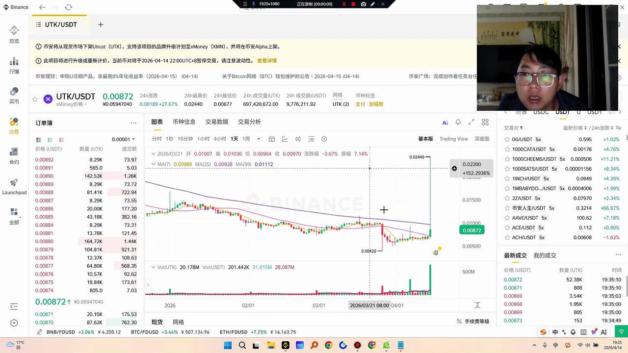Click the price alert bell icon
This screenshot has width=628, height=353.
coord(458,122)
